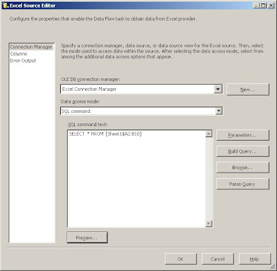Click the Preview... button

click(87, 238)
